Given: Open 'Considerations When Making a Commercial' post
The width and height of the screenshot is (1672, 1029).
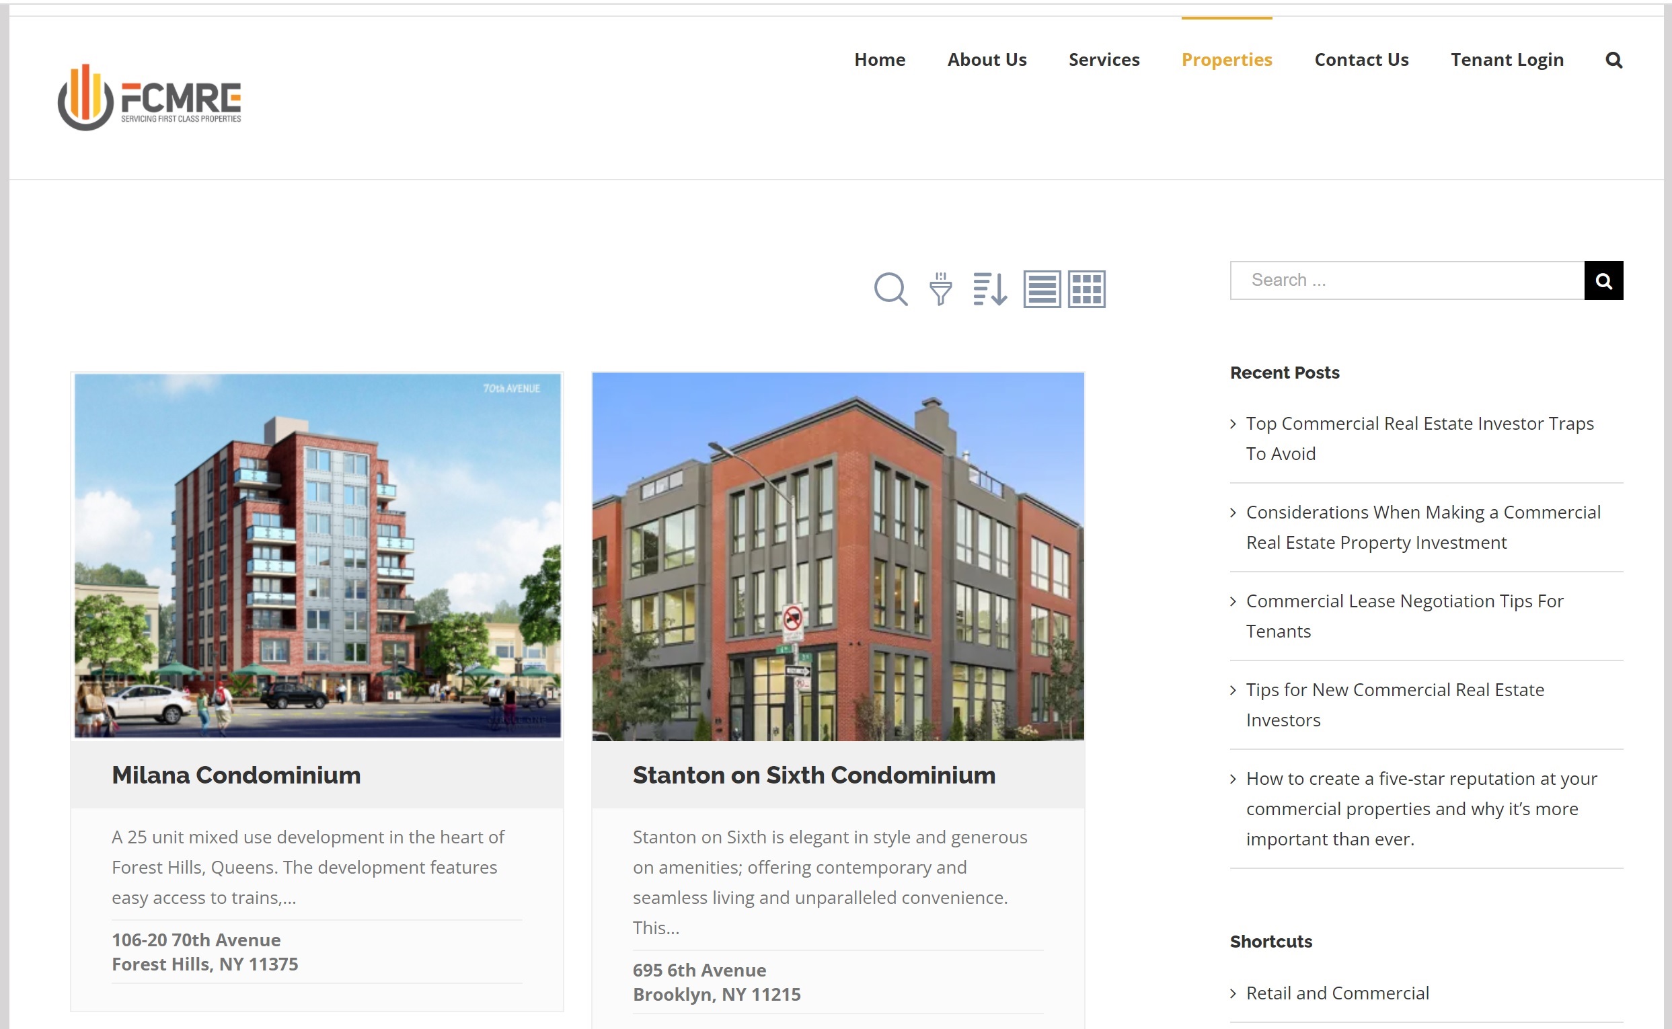Looking at the screenshot, I should tap(1423, 527).
